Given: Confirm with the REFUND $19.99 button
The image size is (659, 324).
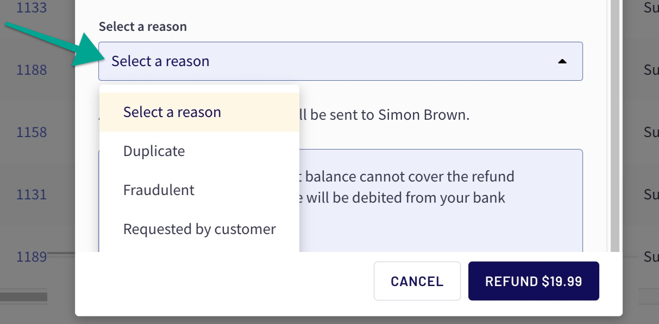Looking at the screenshot, I should (x=534, y=281).
